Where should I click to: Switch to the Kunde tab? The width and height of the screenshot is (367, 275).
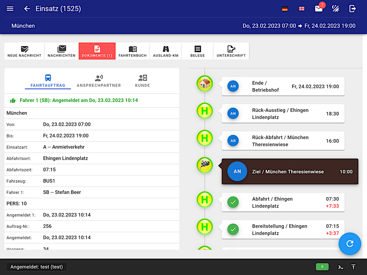[142, 81]
